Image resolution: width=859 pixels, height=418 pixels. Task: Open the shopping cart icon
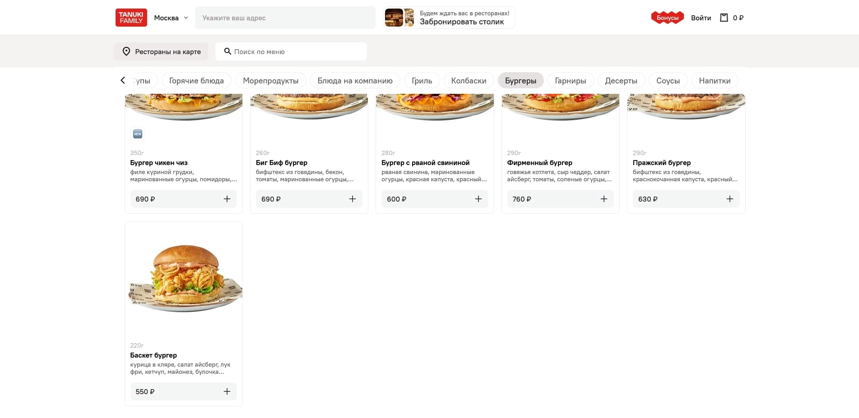coord(724,18)
